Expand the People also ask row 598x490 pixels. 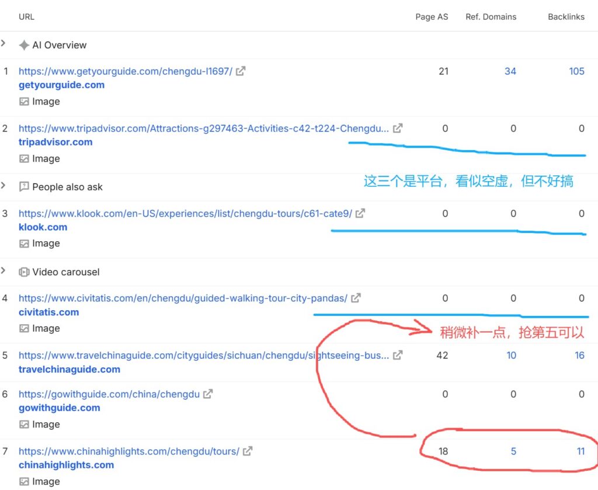4,185
